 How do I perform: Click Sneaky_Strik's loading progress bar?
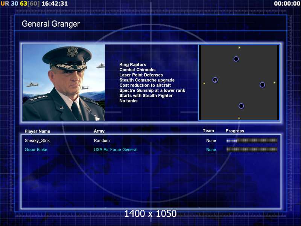coord(252,140)
